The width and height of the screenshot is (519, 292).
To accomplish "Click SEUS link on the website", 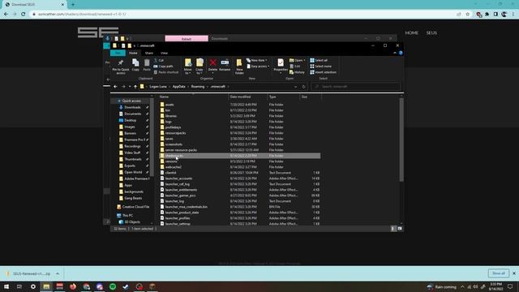I will [431, 32].
